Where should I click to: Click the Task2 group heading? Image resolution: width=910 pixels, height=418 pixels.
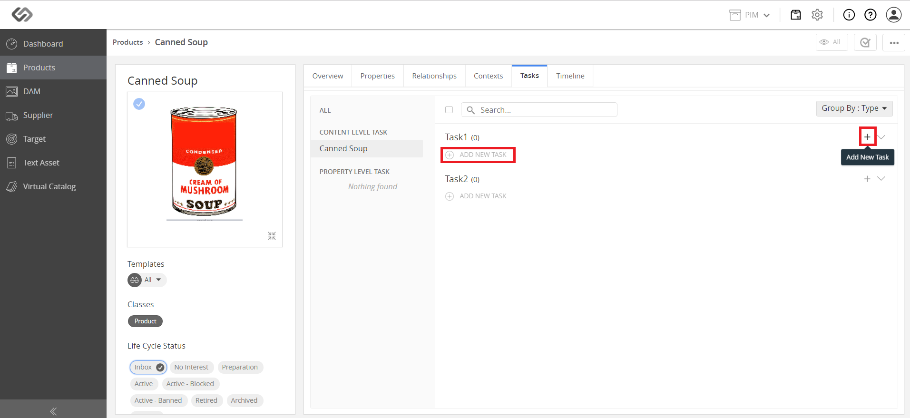coord(462,179)
